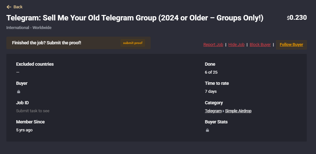Open the Telegram category link
The image size is (316, 154).
(x=213, y=111)
